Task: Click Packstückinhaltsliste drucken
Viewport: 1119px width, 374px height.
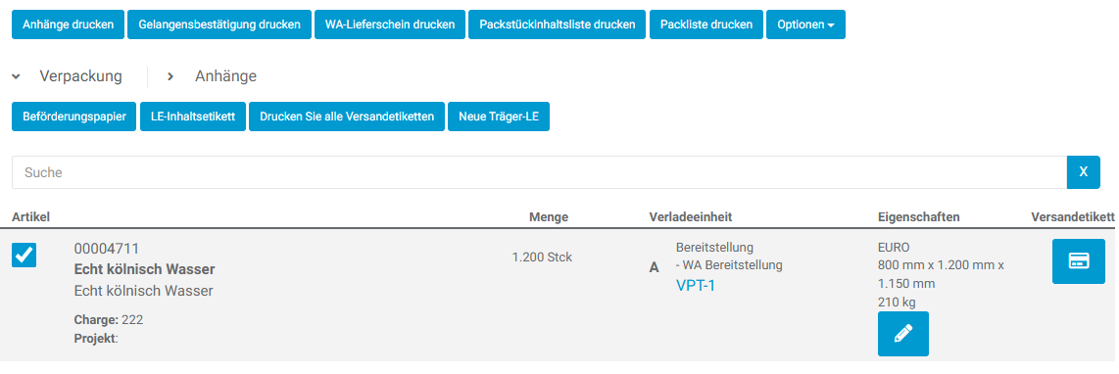Action: (558, 24)
